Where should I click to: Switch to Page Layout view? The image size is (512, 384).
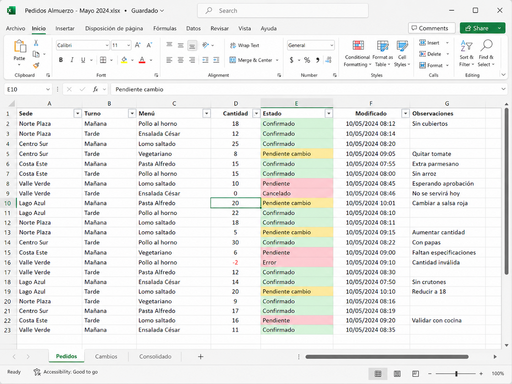click(x=397, y=373)
